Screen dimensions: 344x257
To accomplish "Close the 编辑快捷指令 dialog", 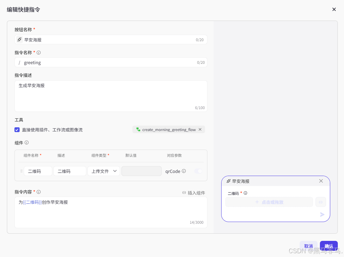I will 334,9.
